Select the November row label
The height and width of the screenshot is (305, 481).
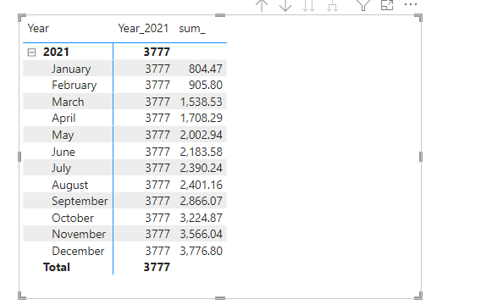[79, 235]
